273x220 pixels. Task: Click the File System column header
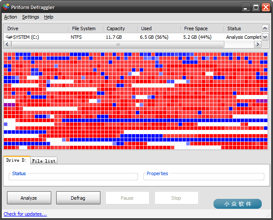[x=84, y=28]
